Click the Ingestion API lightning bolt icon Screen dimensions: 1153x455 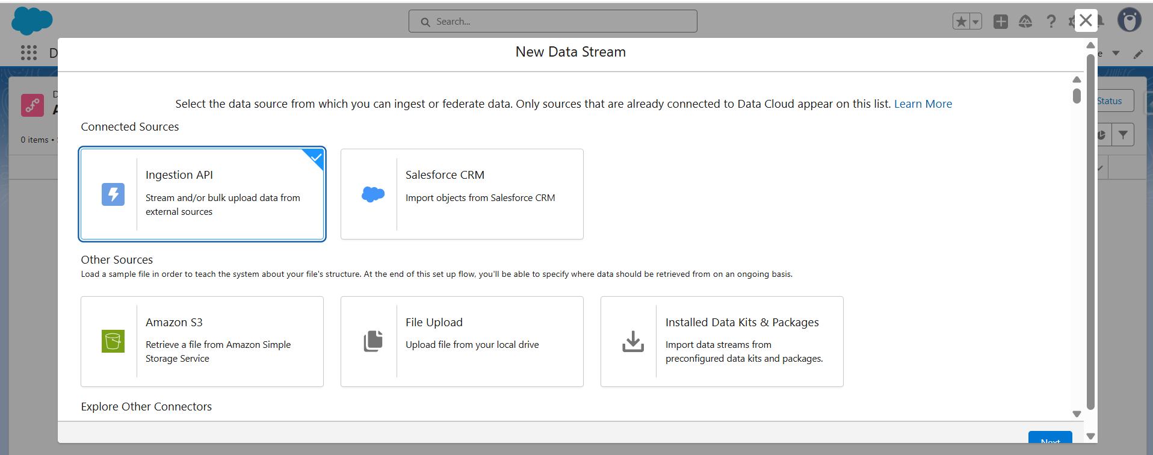tap(113, 194)
